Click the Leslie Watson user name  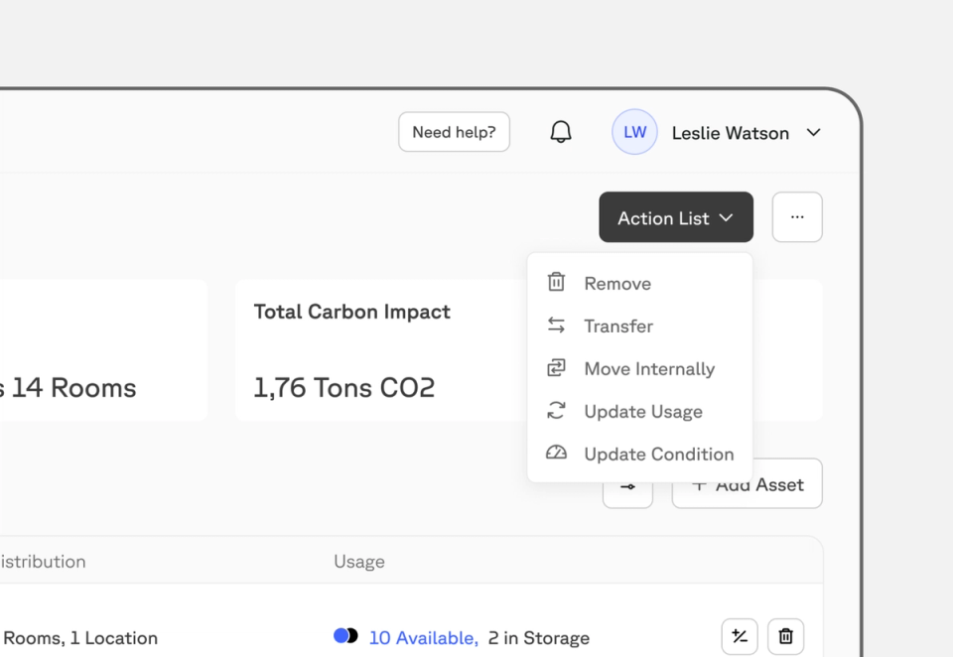pyautogui.click(x=730, y=133)
